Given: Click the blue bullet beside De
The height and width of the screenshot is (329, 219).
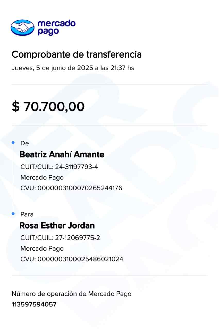Looking at the screenshot, I should (x=13, y=142).
